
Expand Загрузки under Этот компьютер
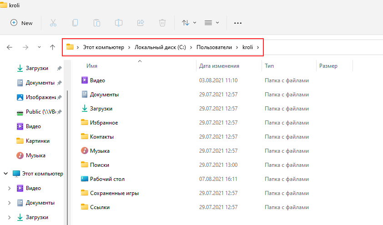coord(9,217)
